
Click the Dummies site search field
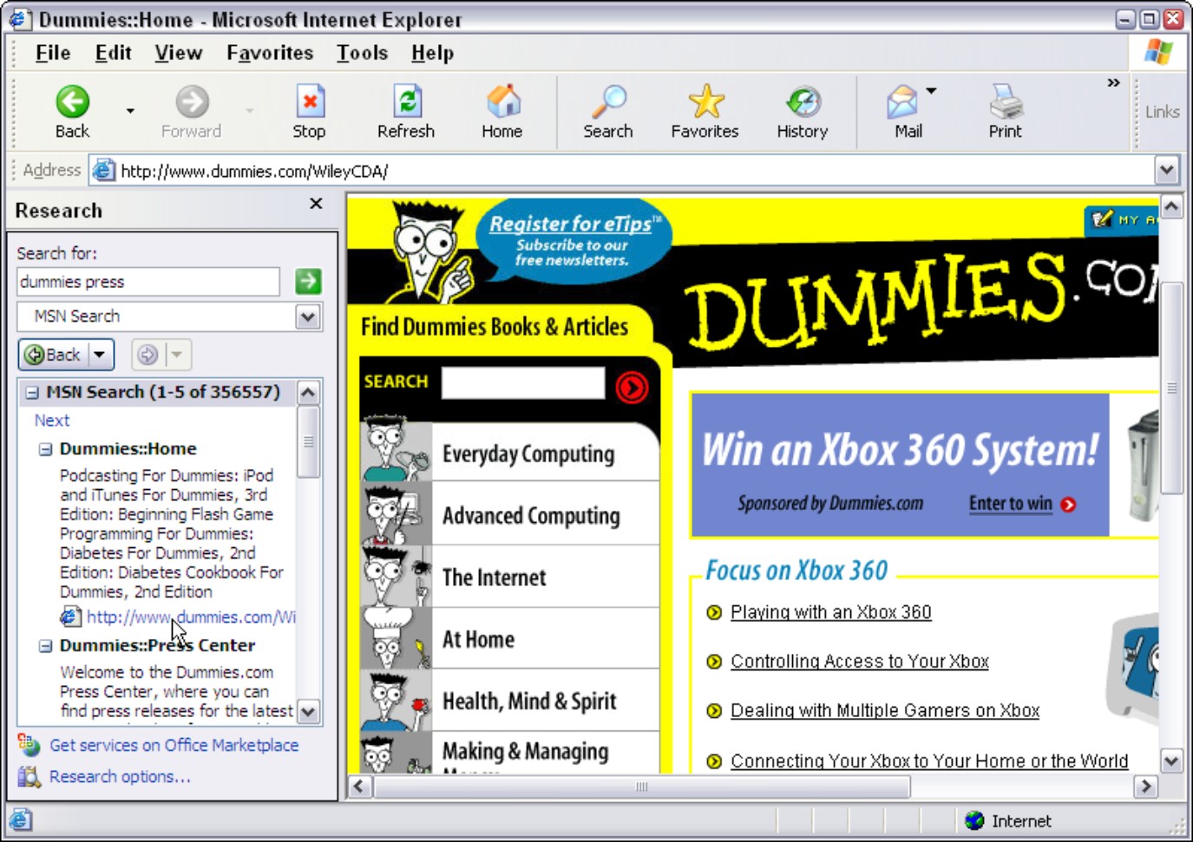[x=522, y=382]
